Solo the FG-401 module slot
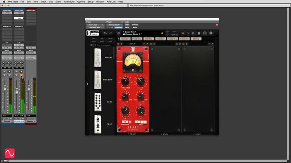The width and height of the screenshot is (291, 163). click(121, 44)
